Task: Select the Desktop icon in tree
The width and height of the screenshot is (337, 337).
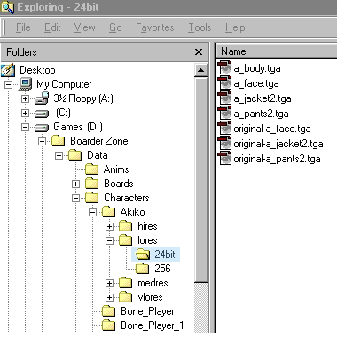Action: (8, 70)
